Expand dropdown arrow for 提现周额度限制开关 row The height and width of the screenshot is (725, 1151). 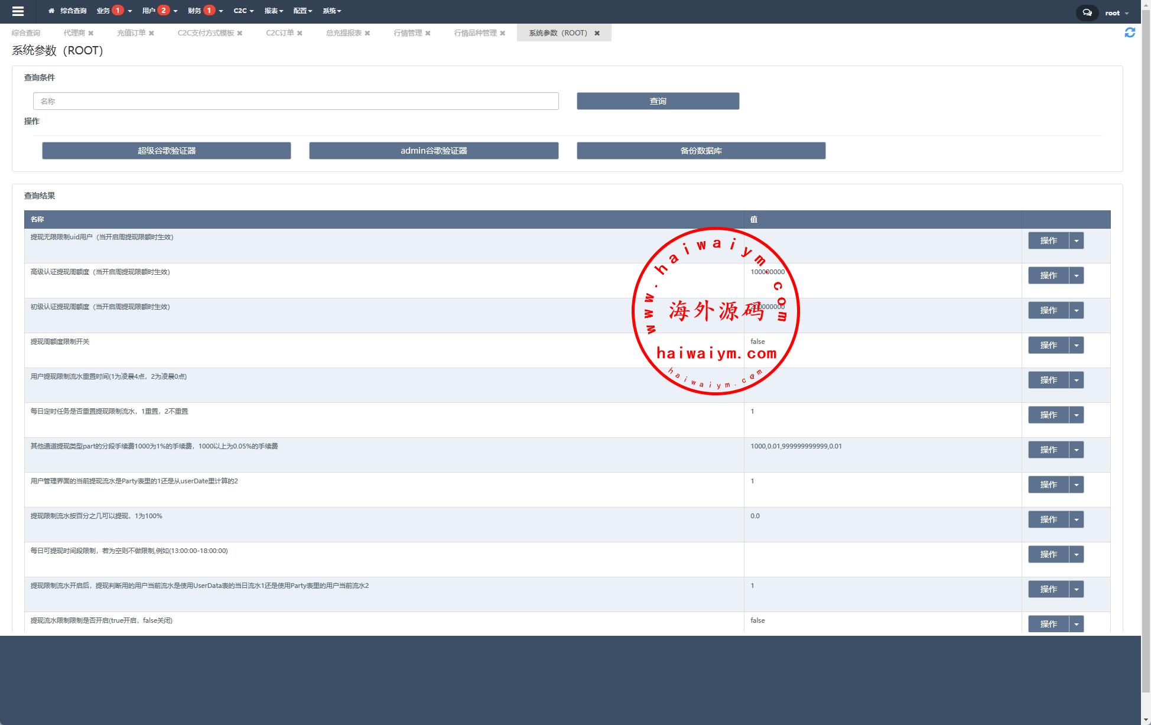(x=1076, y=345)
